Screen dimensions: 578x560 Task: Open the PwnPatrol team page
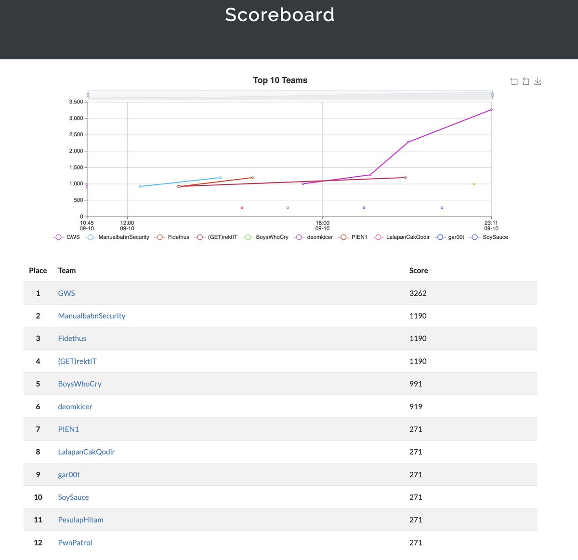[75, 542]
